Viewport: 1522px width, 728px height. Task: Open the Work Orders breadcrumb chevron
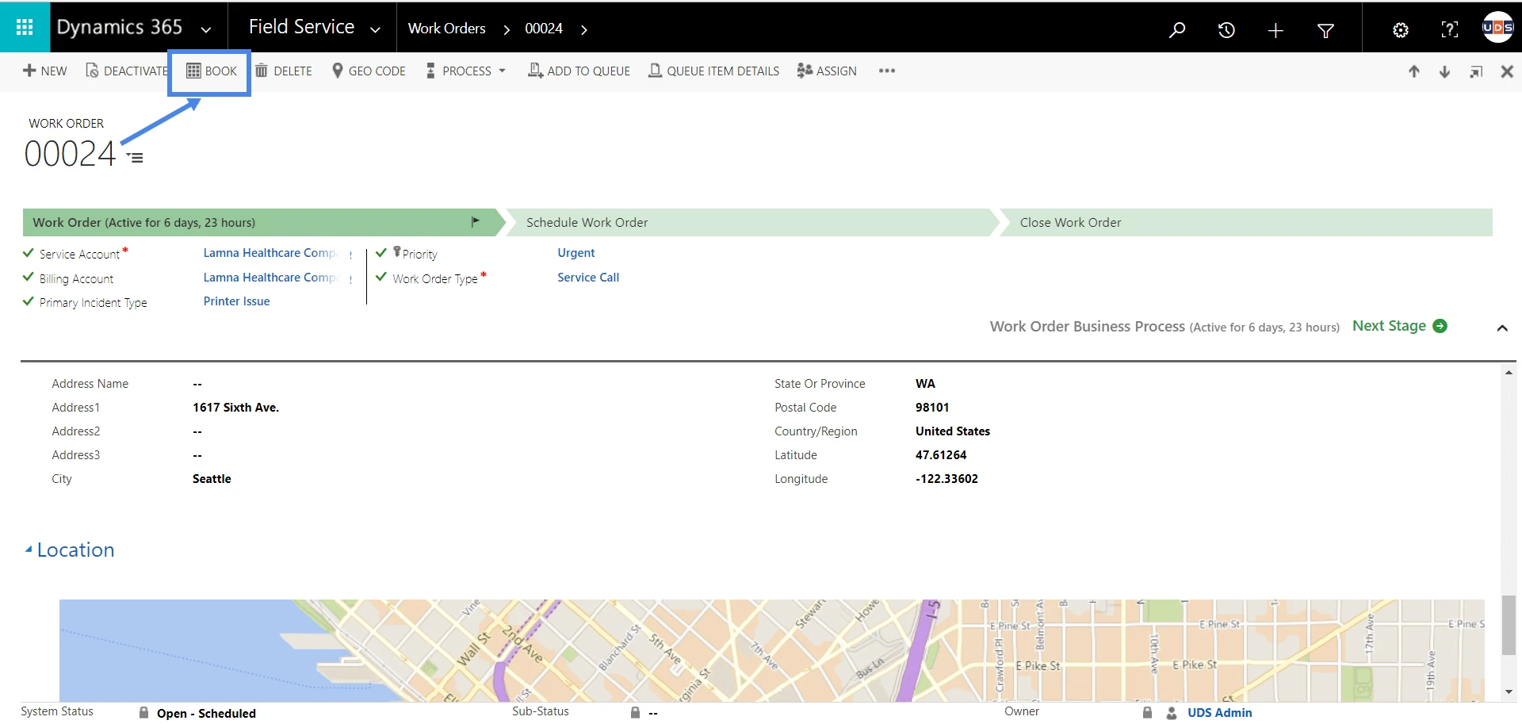[x=507, y=29]
